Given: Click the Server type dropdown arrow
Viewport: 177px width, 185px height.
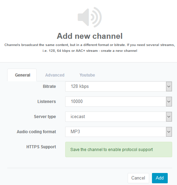Looking at the screenshot, I should (x=169, y=117).
